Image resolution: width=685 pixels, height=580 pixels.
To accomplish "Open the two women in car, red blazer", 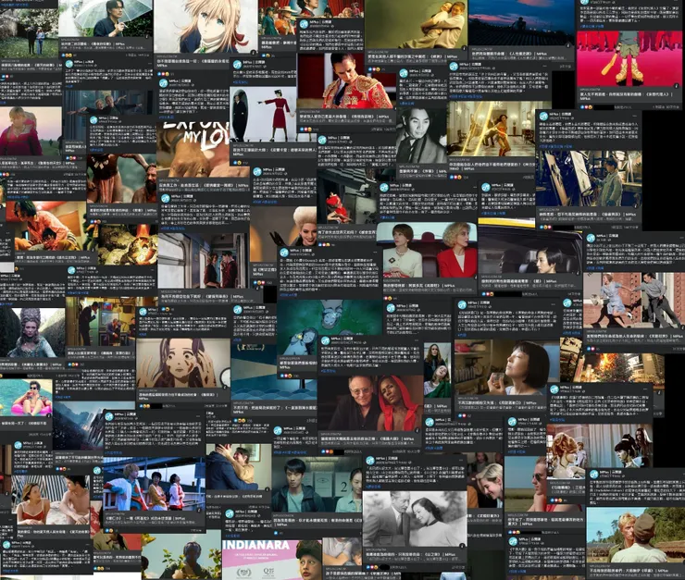I will tap(427, 250).
